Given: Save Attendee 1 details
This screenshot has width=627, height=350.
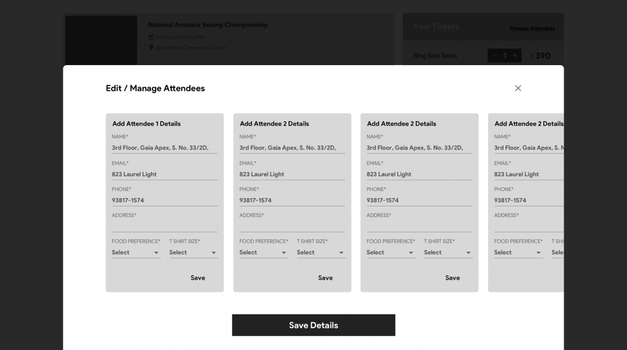Looking at the screenshot, I should (x=198, y=278).
